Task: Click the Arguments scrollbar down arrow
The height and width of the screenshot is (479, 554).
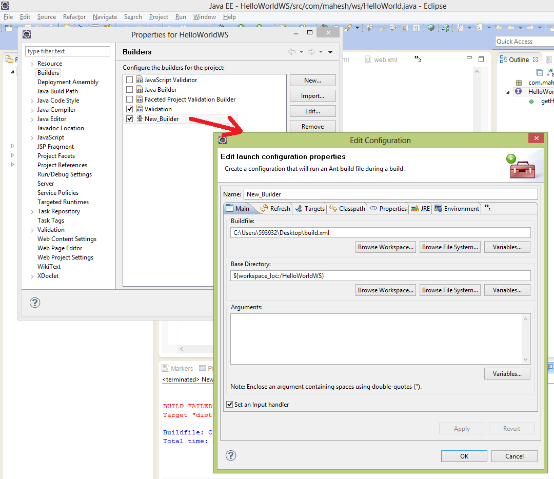Action: pos(525,359)
